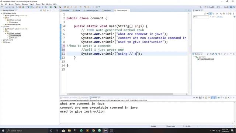
Task: Click Remove All Terminated Launches in Console
Action: coord(199,98)
